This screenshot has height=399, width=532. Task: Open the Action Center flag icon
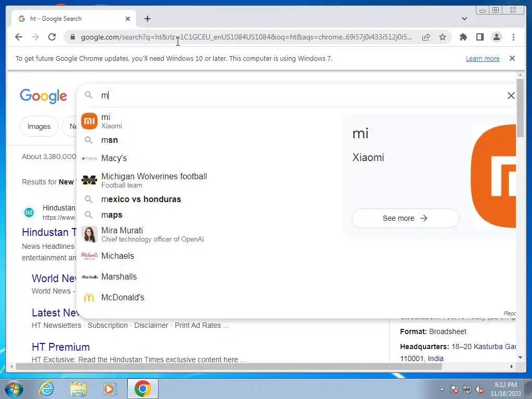click(455, 390)
